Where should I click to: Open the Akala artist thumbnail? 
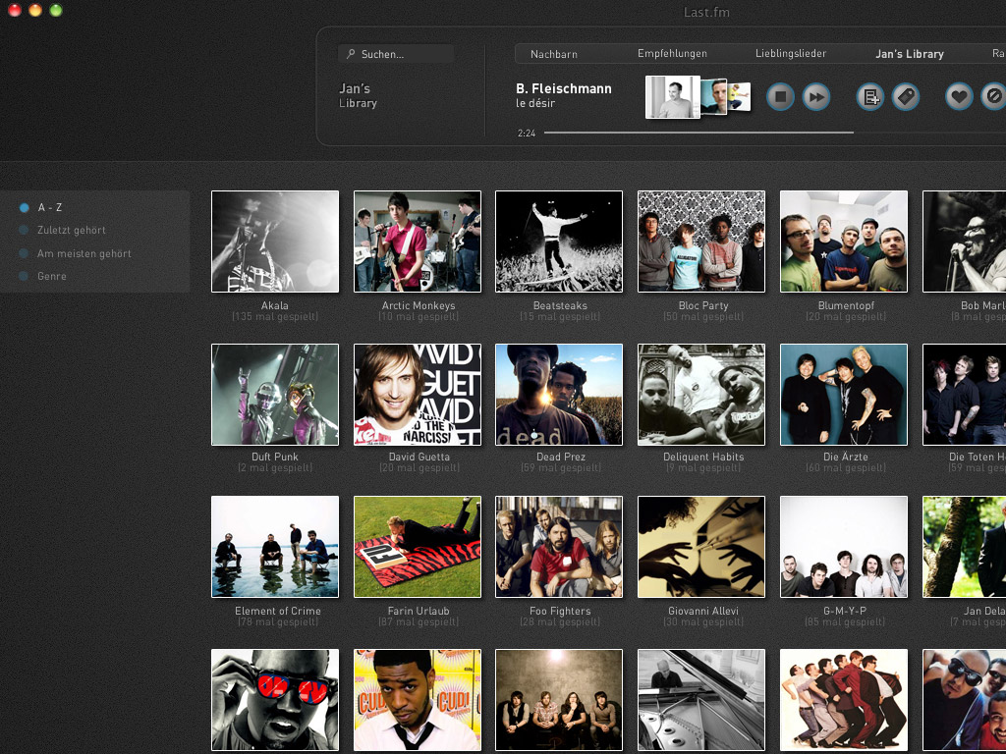[275, 242]
